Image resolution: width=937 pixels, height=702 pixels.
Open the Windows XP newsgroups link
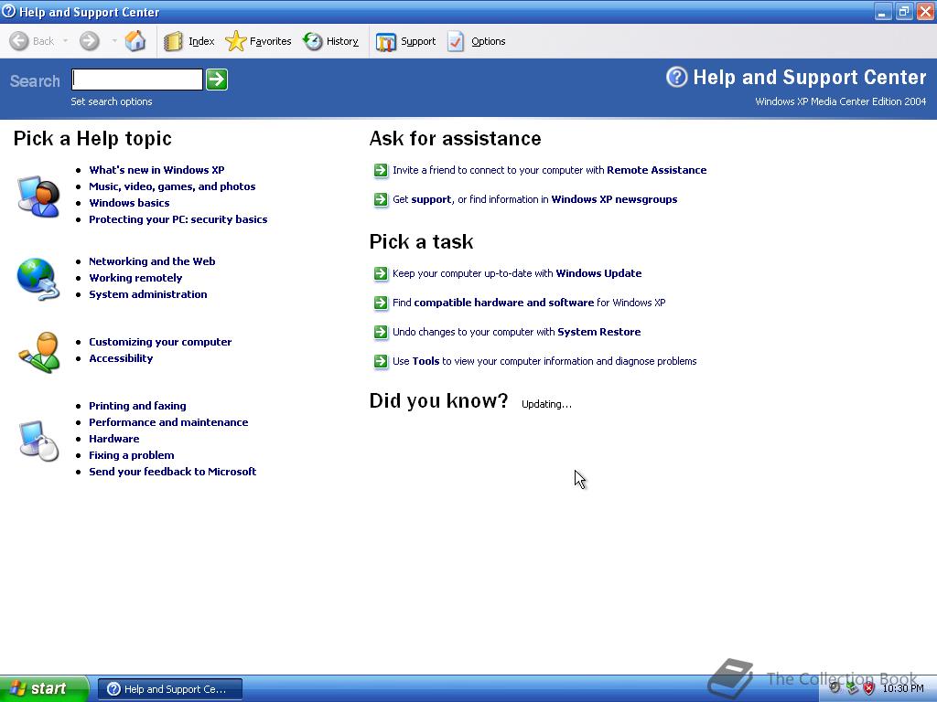614,199
